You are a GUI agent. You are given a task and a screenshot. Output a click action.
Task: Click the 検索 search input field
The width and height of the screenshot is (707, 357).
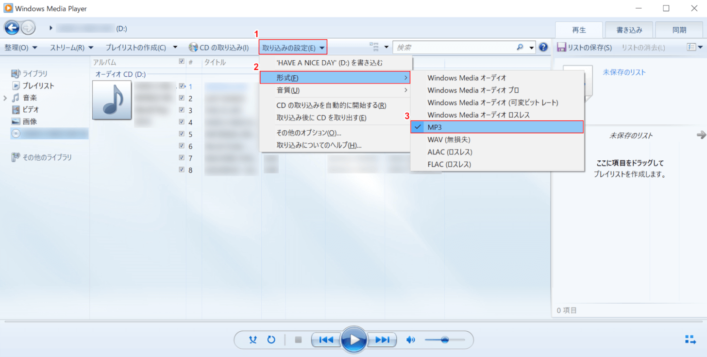454,47
